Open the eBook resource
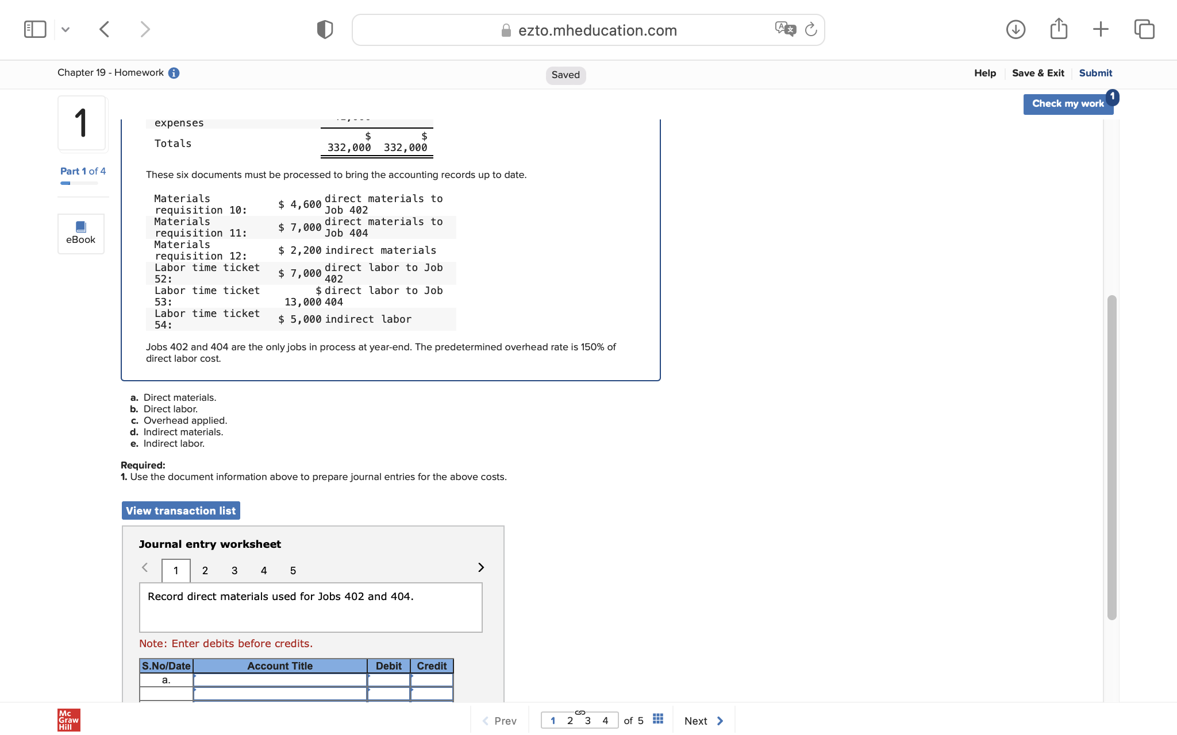 (x=81, y=233)
